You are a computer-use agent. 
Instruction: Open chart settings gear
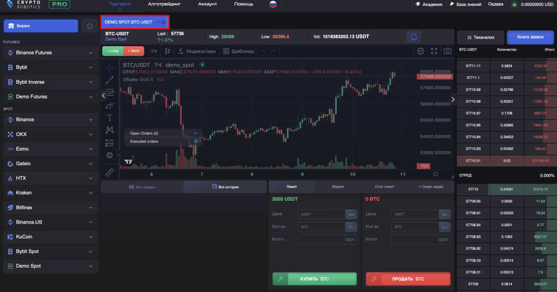point(420,51)
